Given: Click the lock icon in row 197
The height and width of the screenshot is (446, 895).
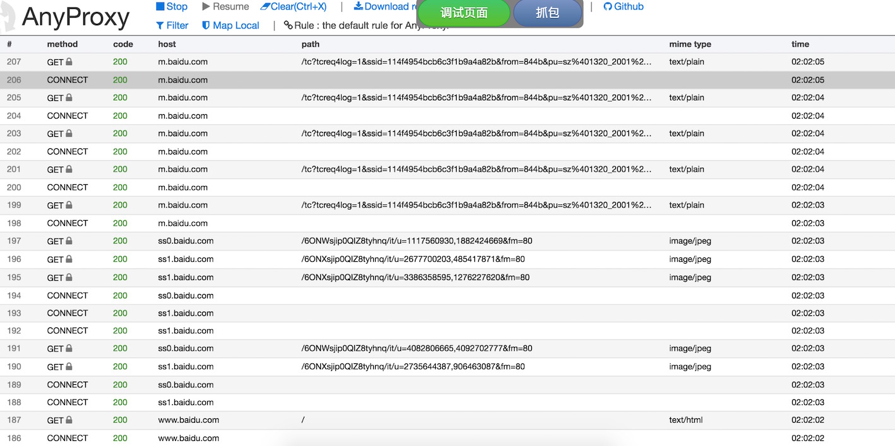Looking at the screenshot, I should tap(69, 241).
